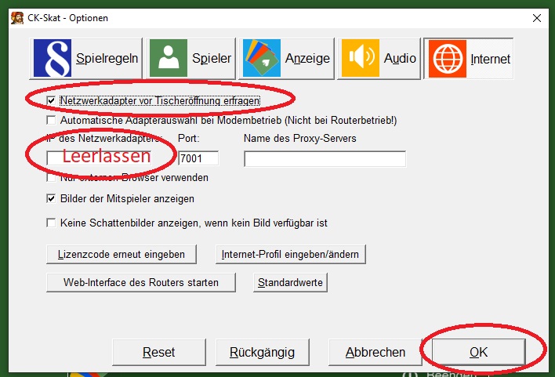The image size is (555, 377).
Task: Confirm the options with OK
Action: [x=478, y=352]
